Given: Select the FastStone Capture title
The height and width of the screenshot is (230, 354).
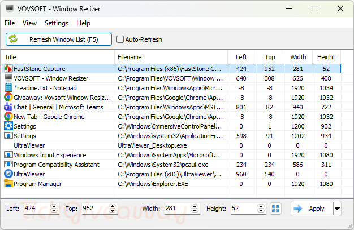Looking at the screenshot, I should [40, 69].
